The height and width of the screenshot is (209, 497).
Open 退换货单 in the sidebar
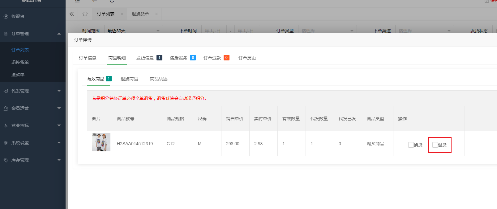coord(20,62)
